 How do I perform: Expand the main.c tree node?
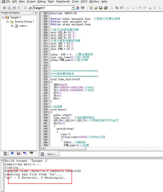click(12, 26)
